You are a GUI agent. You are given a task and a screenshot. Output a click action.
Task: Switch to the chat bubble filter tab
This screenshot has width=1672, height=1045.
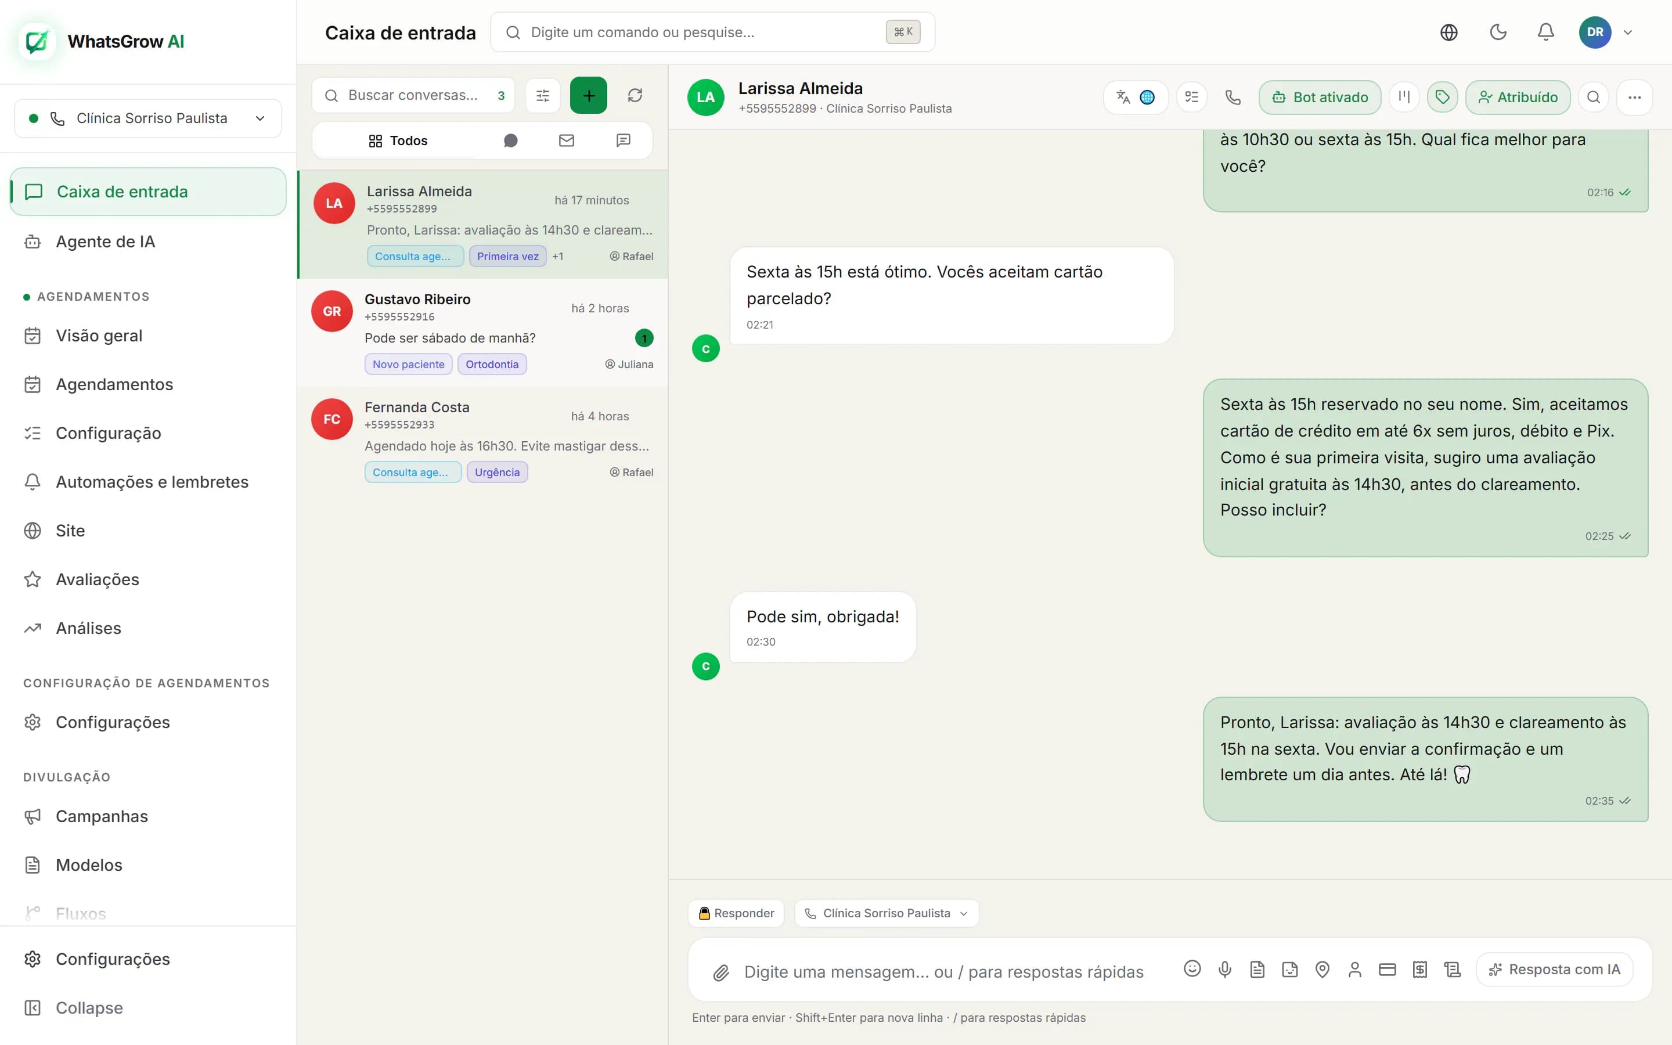[x=510, y=141]
